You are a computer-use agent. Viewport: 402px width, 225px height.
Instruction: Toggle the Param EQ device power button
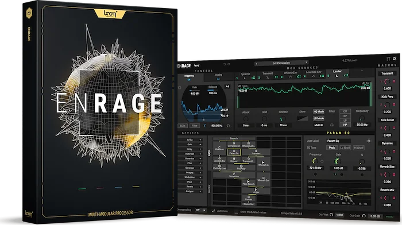coord(369,141)
